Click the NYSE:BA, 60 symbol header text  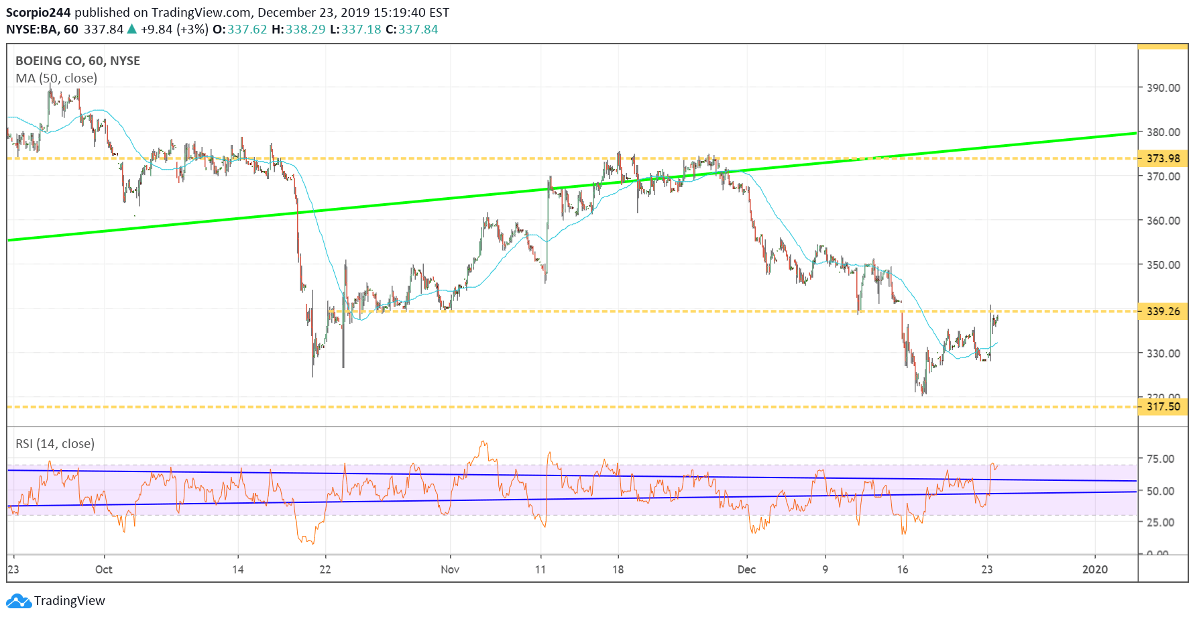coord(42,30)
